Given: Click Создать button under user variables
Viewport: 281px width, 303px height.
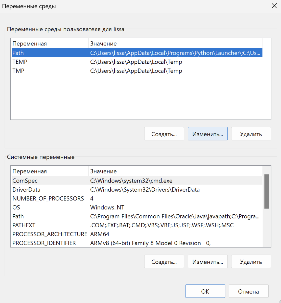Looking at the screenshot, I should (164, 134).
